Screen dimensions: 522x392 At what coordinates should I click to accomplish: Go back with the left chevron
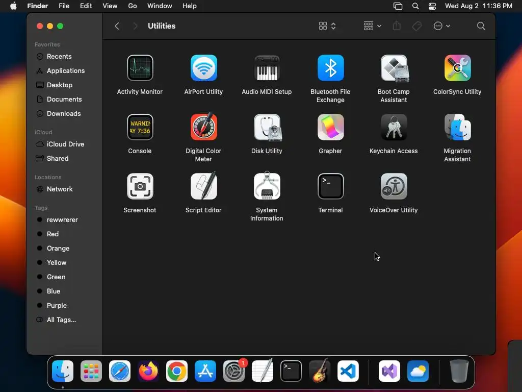point(117,26)
